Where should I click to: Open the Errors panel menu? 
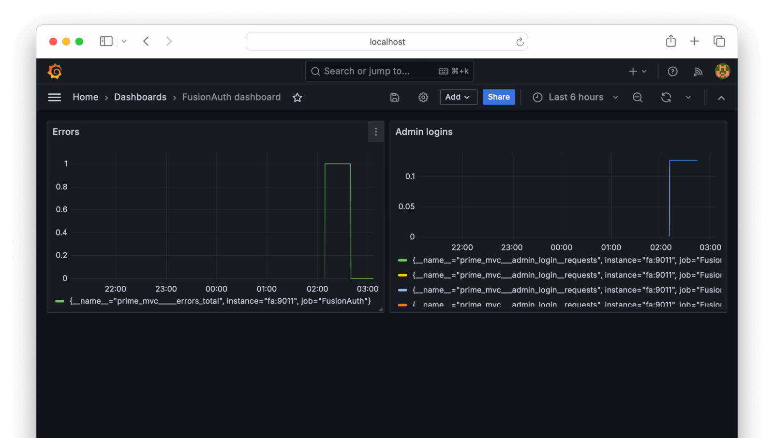(376, 131)
